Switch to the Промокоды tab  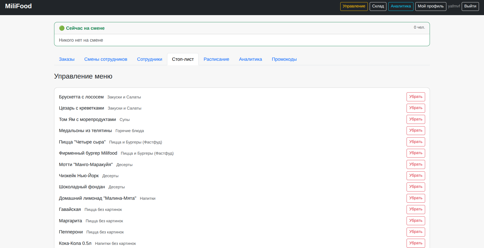284,59
